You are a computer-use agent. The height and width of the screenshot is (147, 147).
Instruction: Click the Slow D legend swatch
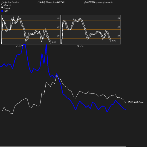pos(2,4)
